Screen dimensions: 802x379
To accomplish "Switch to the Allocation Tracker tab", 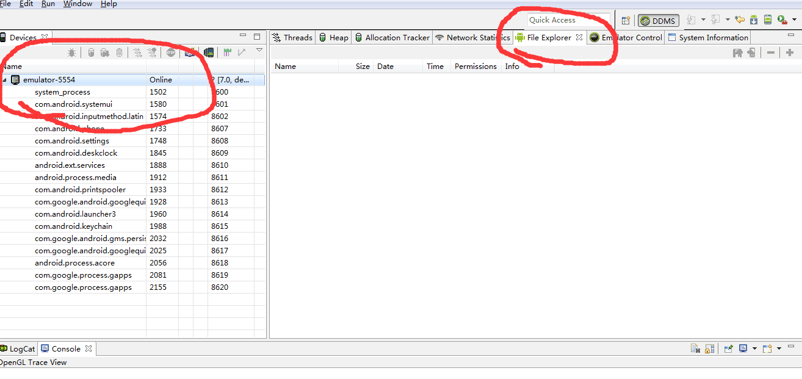I will [392, 37].
